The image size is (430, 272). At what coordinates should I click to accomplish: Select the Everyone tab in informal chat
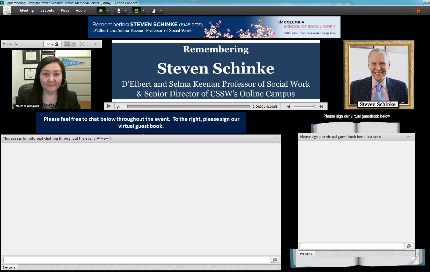9,267
